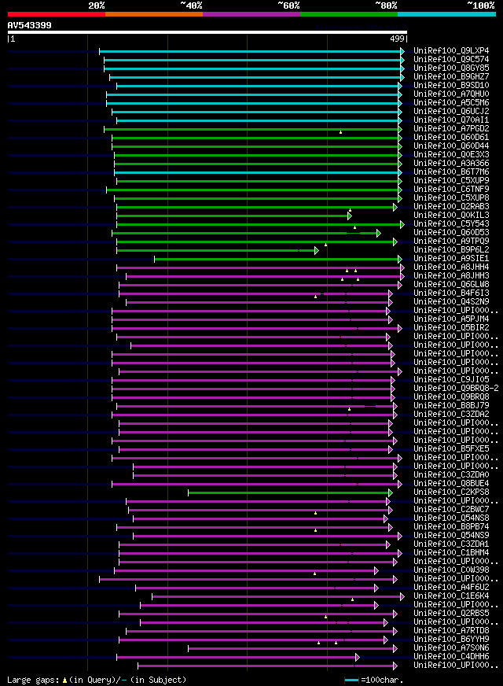The image size is (503, 686).
Task: Choose the UniRef100_Q70AI1 hit label
Action: click(x=451, y=120)
